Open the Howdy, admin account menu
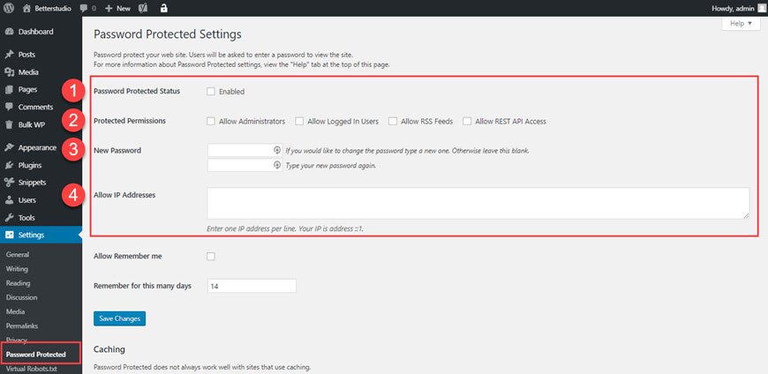 click(x=734, y=8)
